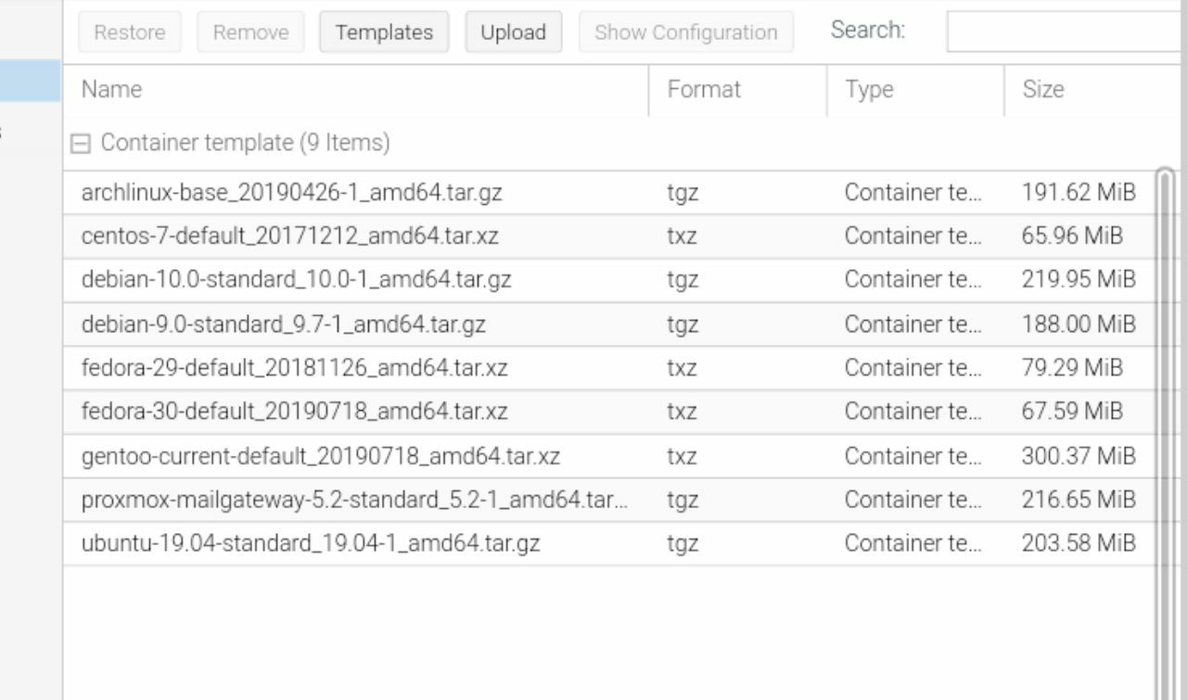Viewport: 1187px width, 700px height.
Task: Select the proxmox-mailgateway template row
Action: [x=609, y=500]
